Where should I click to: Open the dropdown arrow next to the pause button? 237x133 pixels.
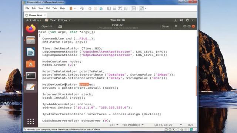click(x=75, y=8)
